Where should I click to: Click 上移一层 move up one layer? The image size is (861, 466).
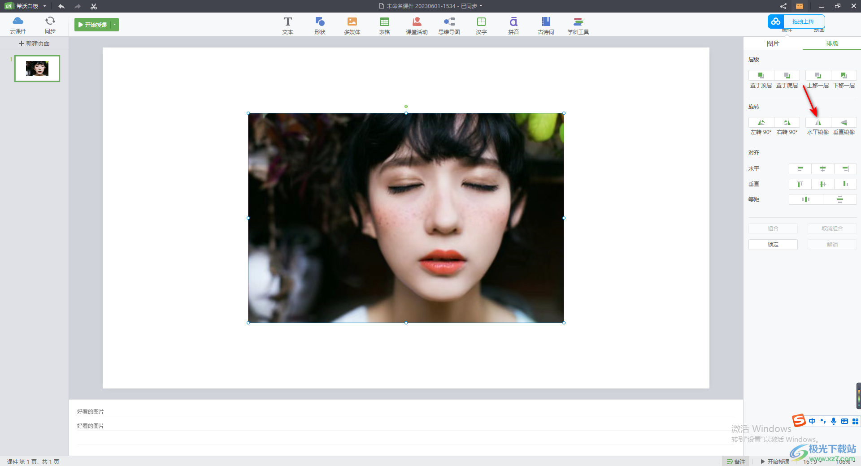(818, 75)
